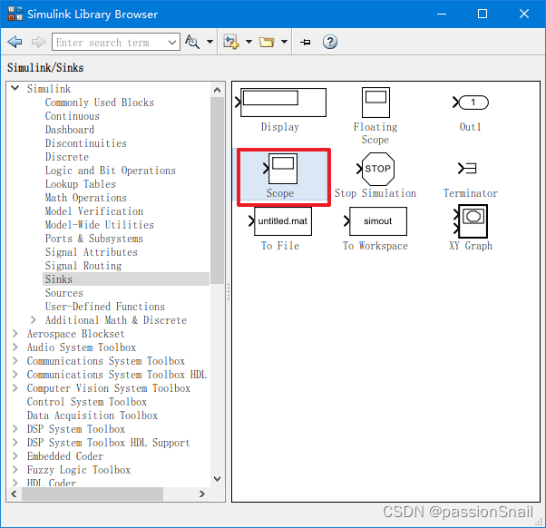Viewport: 546px width, 528px height.
Task: Expand the Fuzzy Logic Toolbox node
Action: pos(15,470)
